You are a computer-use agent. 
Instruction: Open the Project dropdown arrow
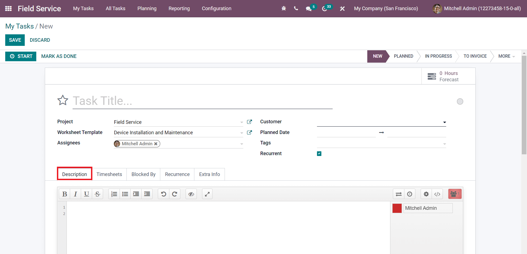[x=241, y=122]
